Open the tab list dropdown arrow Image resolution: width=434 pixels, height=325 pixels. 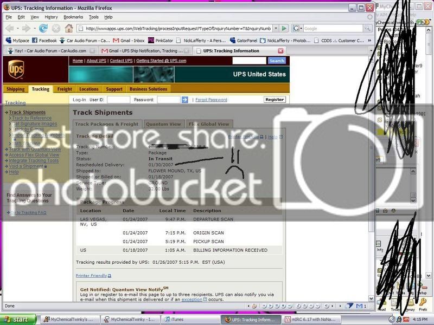click(x=371, y=50)
